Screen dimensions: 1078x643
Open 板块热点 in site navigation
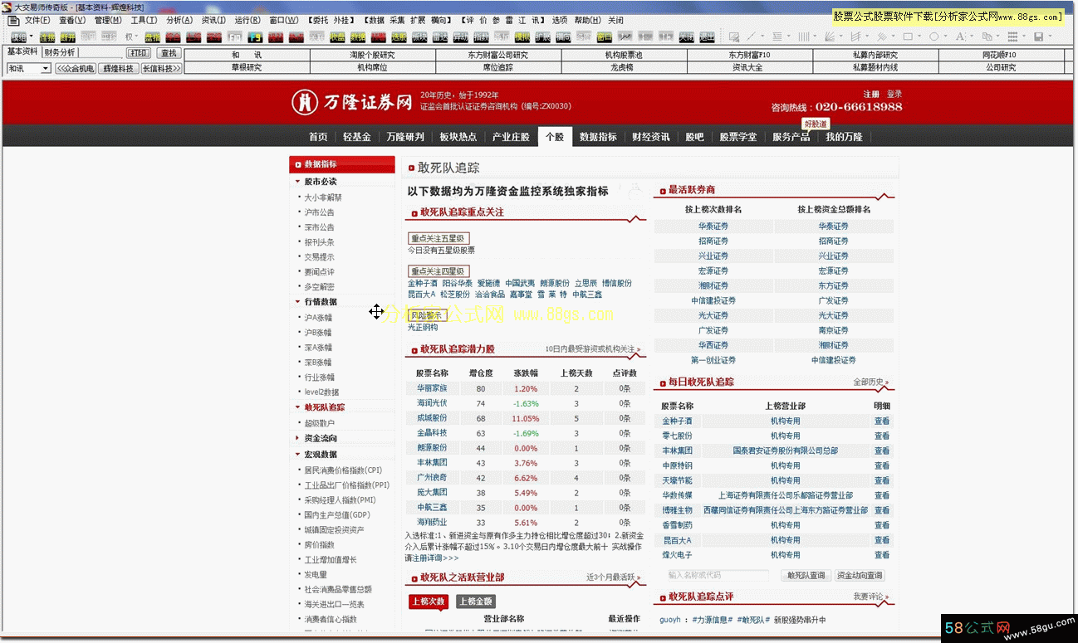click(x=458, y=137)
